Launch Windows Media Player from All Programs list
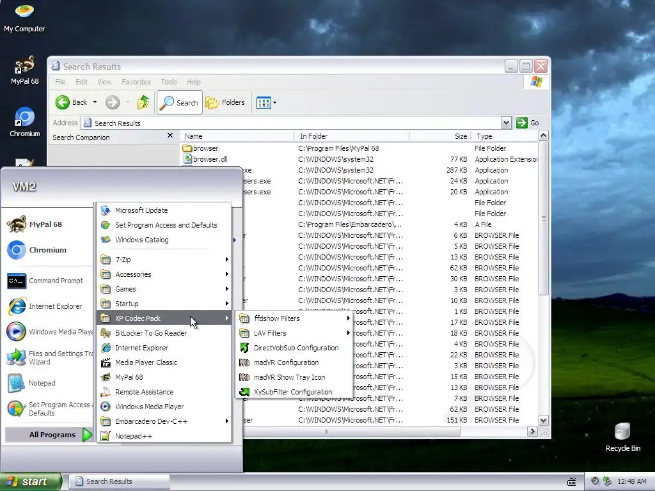 pos(164,407)
